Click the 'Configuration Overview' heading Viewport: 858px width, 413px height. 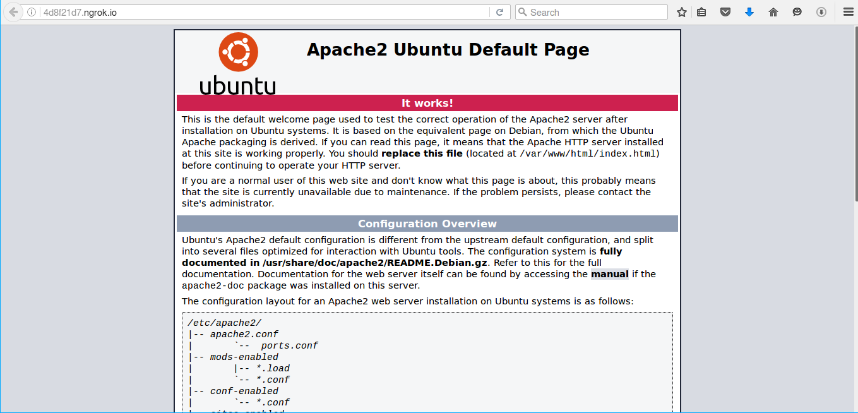427,224
